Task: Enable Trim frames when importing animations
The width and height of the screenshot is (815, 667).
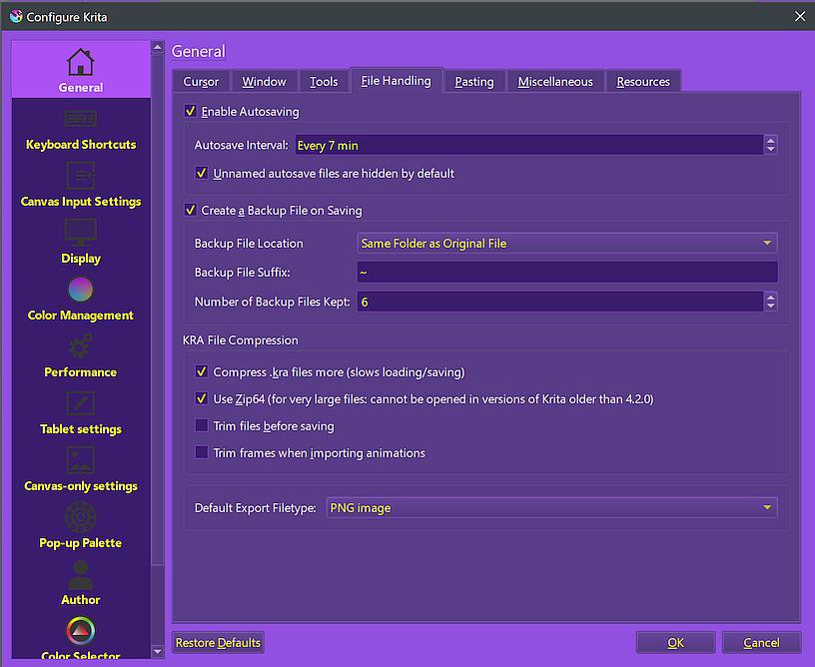Action: [x=202, y=452]
